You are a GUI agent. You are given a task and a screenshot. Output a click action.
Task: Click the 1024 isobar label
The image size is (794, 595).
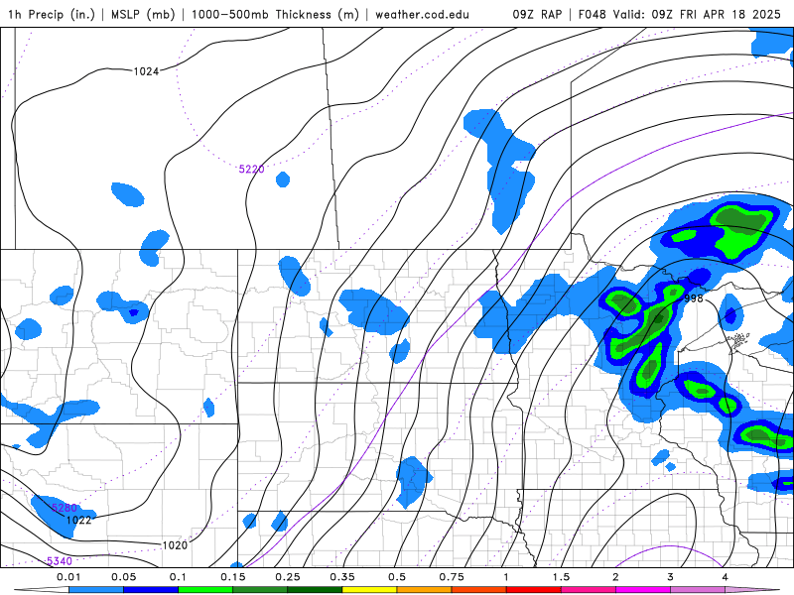(146, 71)
